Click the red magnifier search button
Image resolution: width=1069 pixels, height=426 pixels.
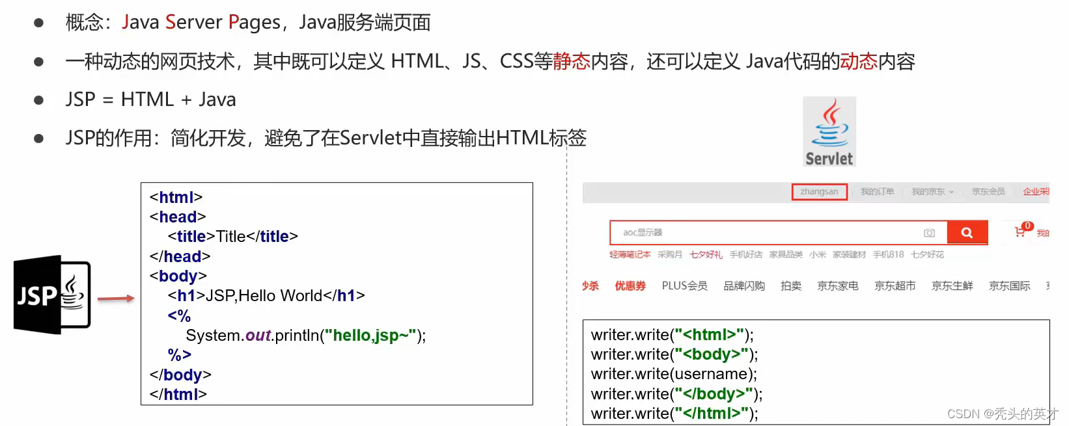pyautogui.click(x=967, y=232)
